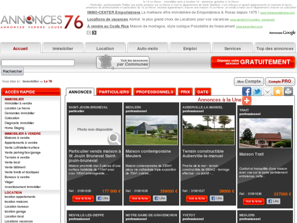
Task: Open Diagnostic immobilier link
Action: tap(19, 123)
